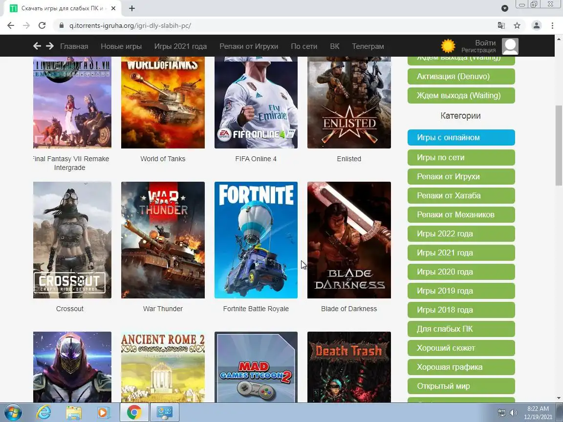This screenshot has width=563, height=422.
Task: Open the FIFA Online 4 cover
Action: click(x=256, y=103)
